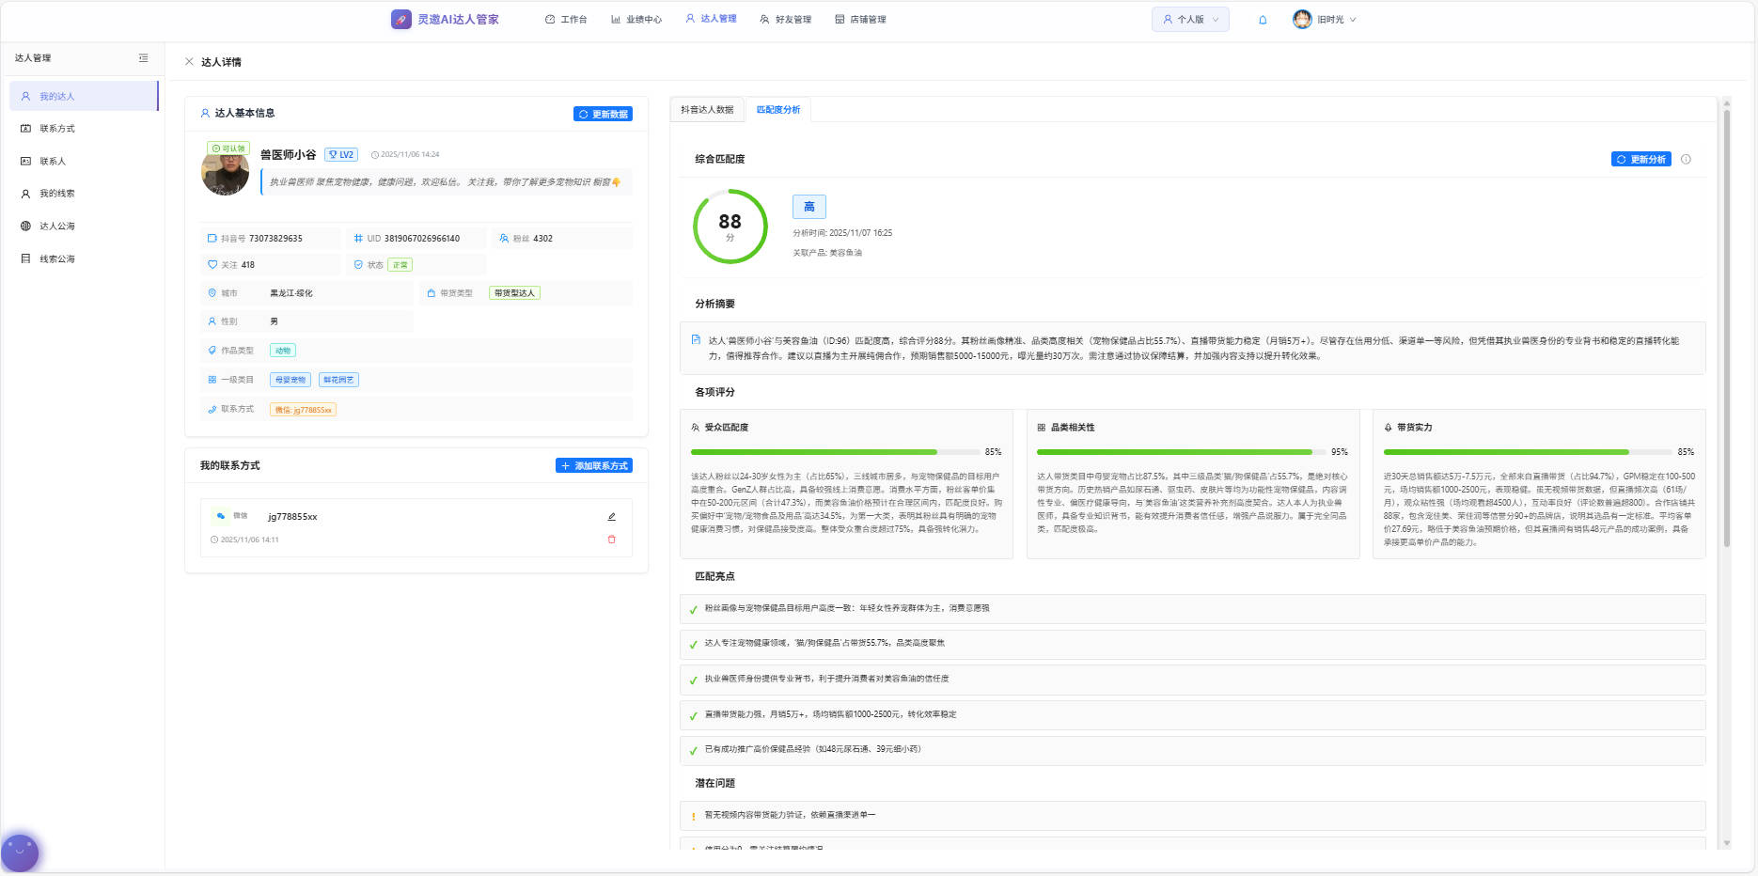The width and height of the screenshot is (1758, 876).
Task: Open 达人公海 in the left sidebar
Action: tap(56, 227)
